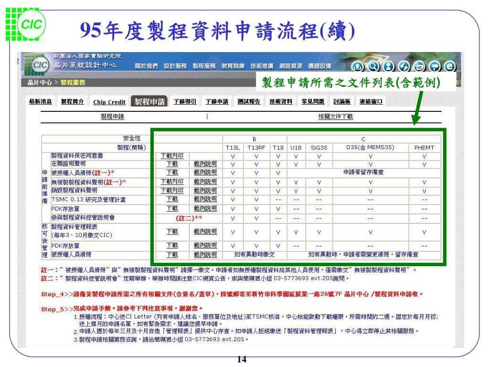
Task: Click the PHEMT column header
Action: tap(424, 148)
